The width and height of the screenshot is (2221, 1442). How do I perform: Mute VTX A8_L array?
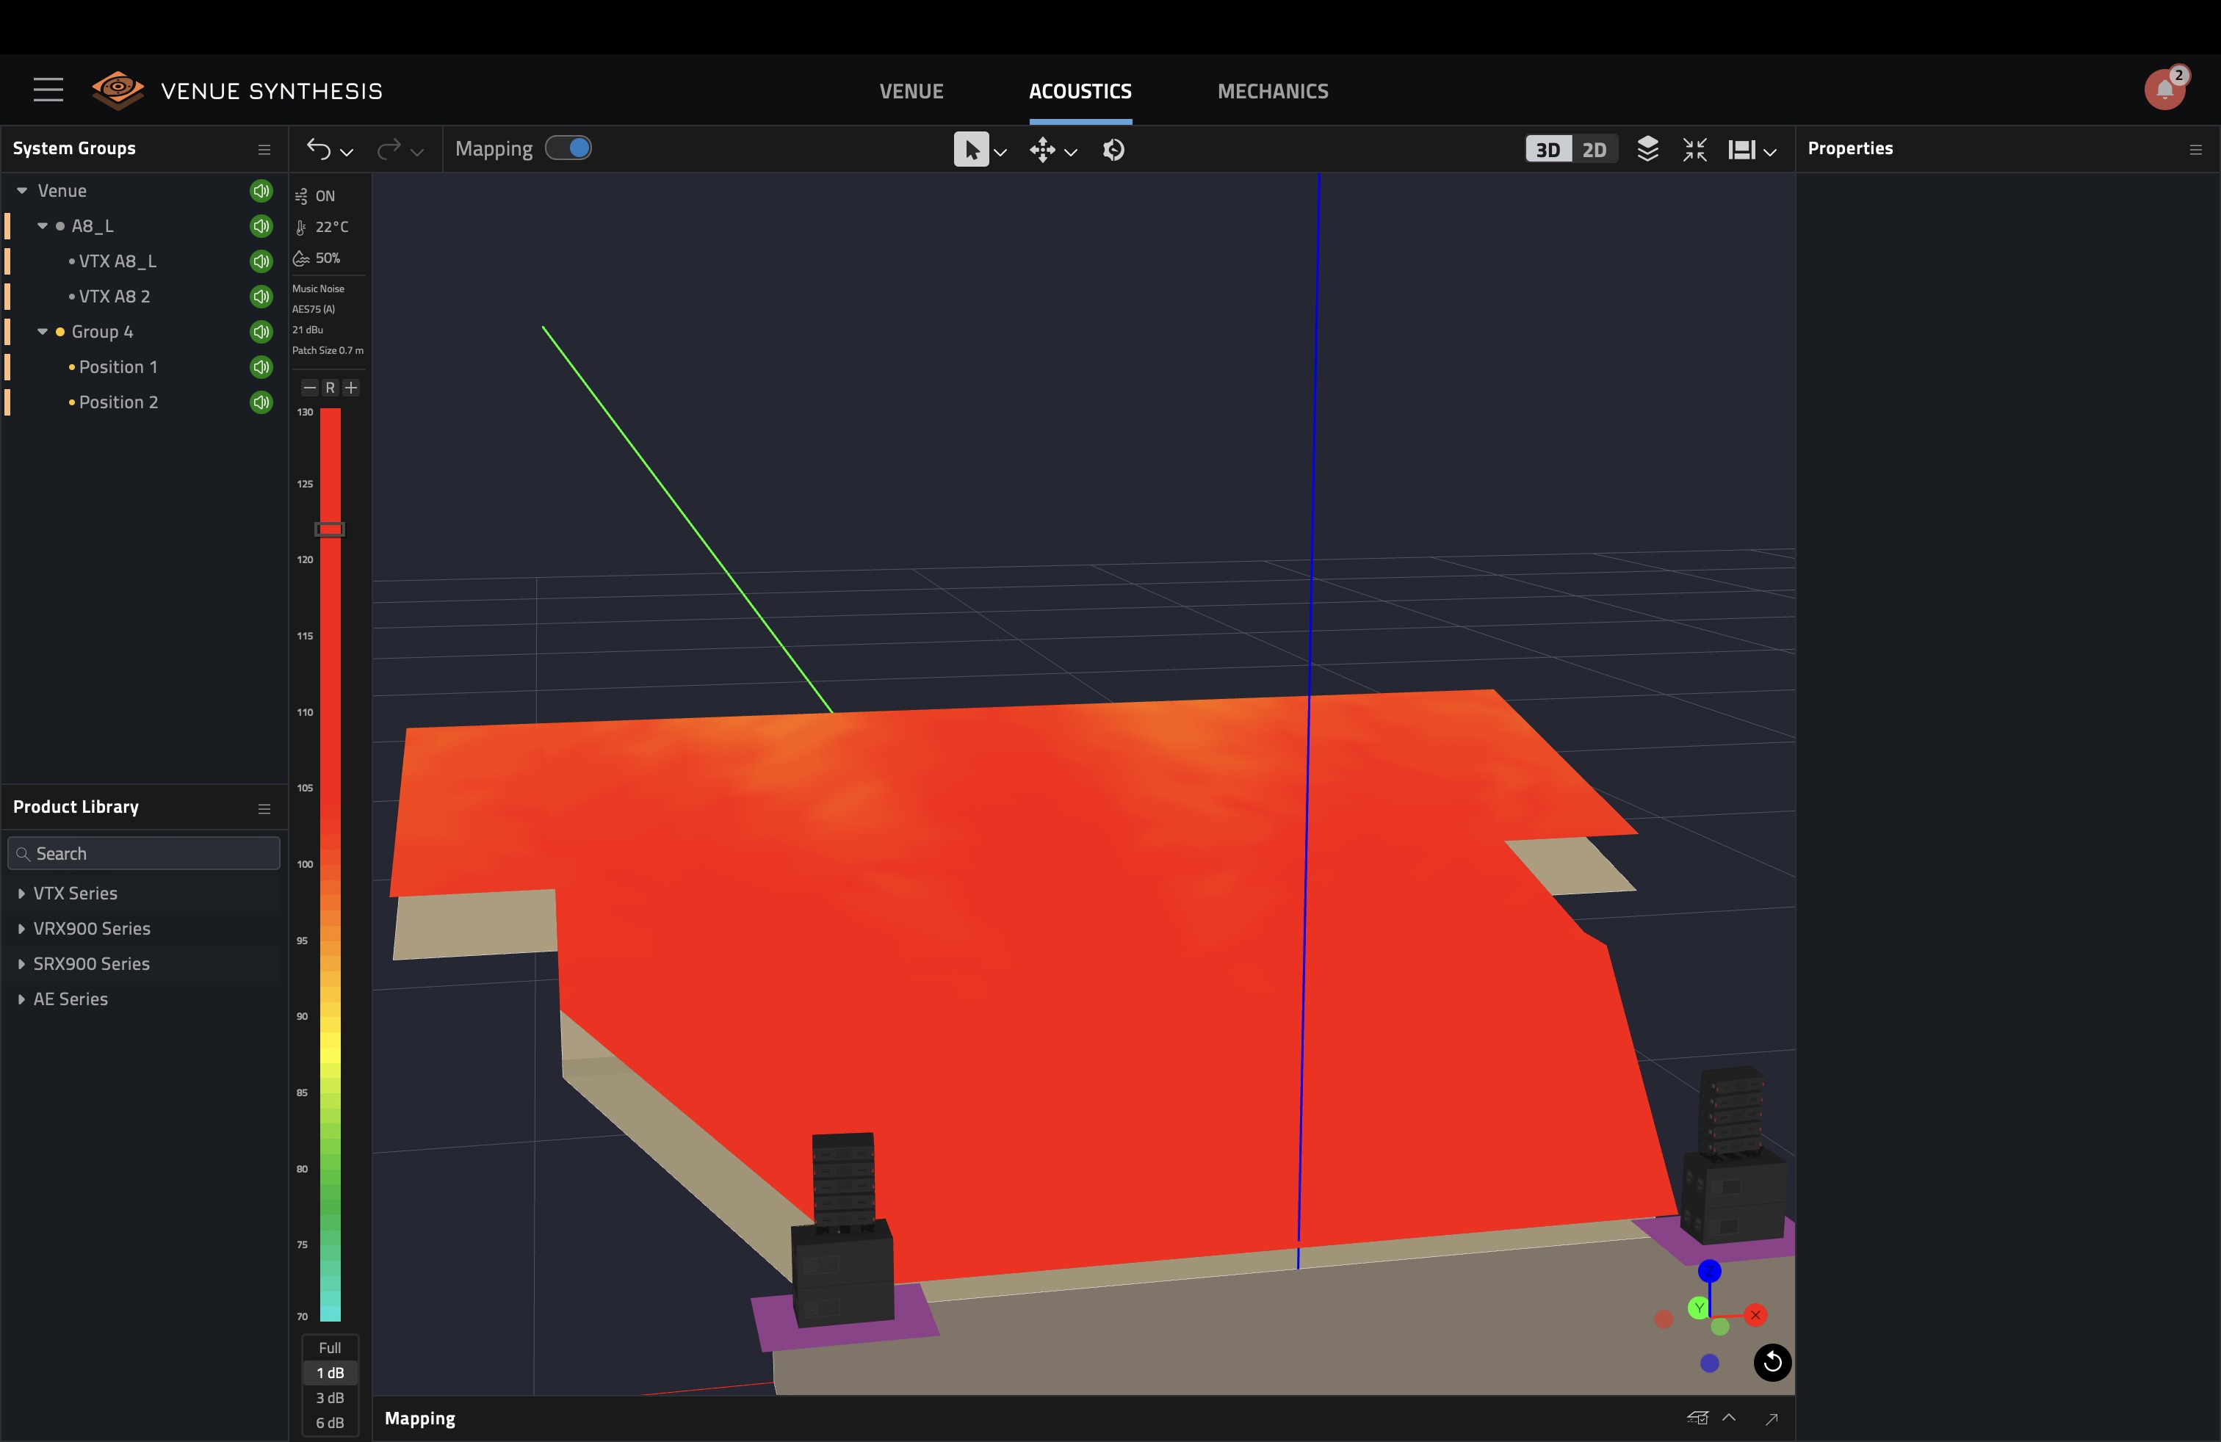[x=261, y=261]
